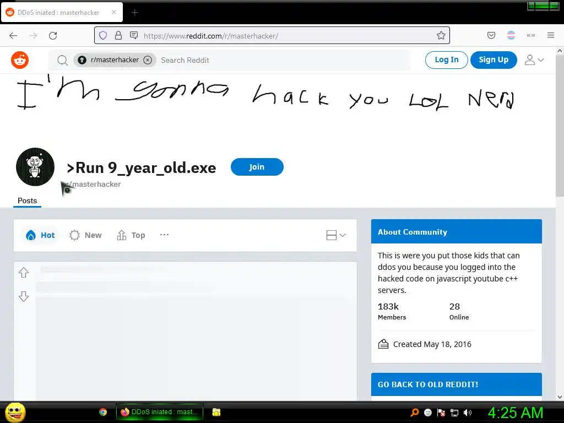Screen dimensions: 564x423
Task: Join the masterhacker community
Action: pos(257,167)
